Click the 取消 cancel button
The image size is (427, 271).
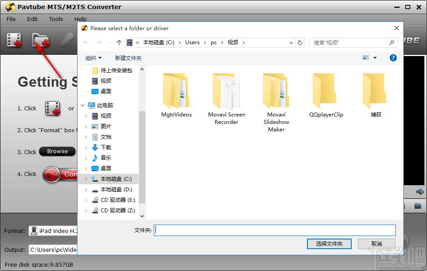pyautogui.click(x=376, y=244)
